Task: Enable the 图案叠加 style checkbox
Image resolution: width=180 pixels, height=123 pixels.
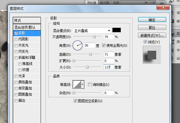Action: 16,95
